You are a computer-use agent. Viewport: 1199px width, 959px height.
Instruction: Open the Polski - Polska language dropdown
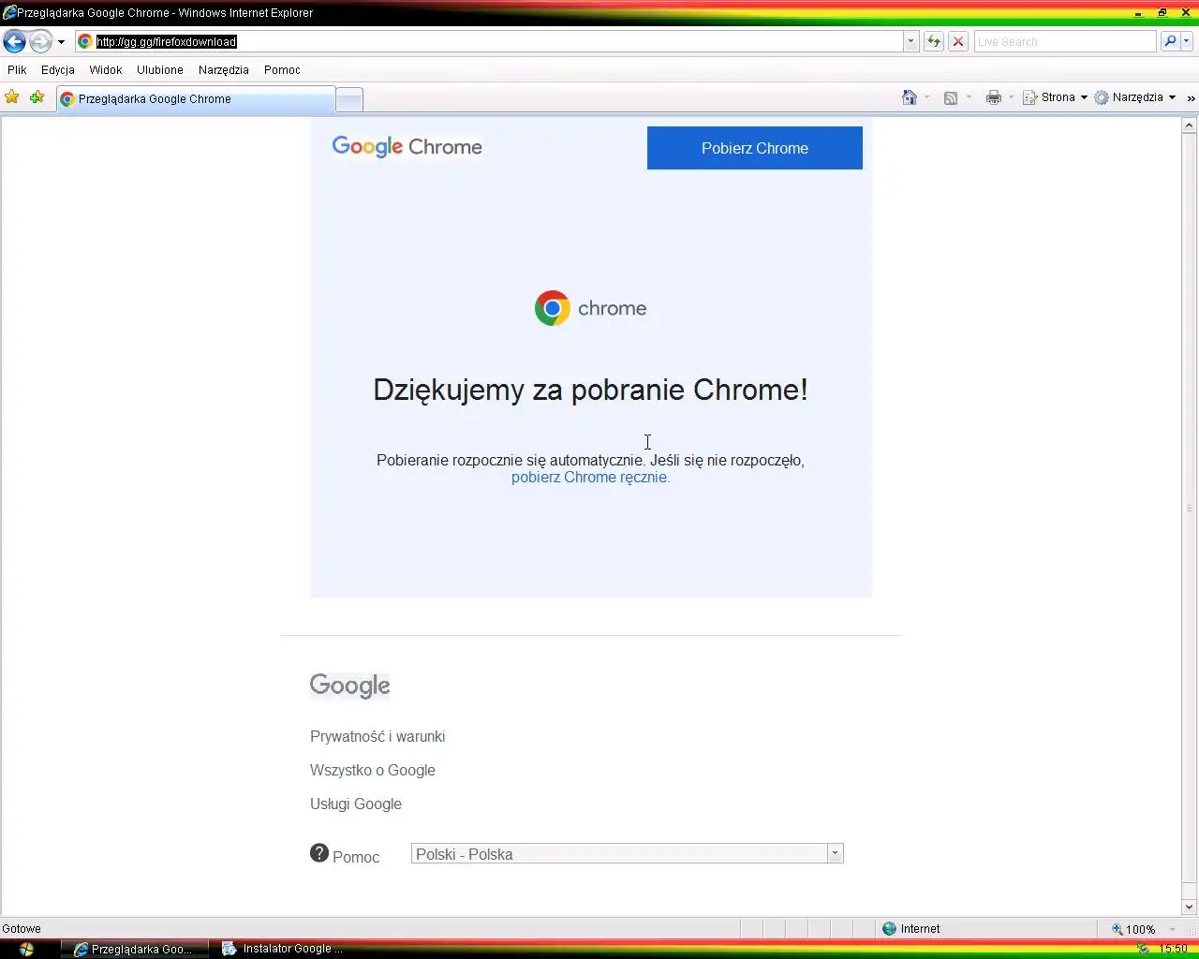(x=628, y=854)
